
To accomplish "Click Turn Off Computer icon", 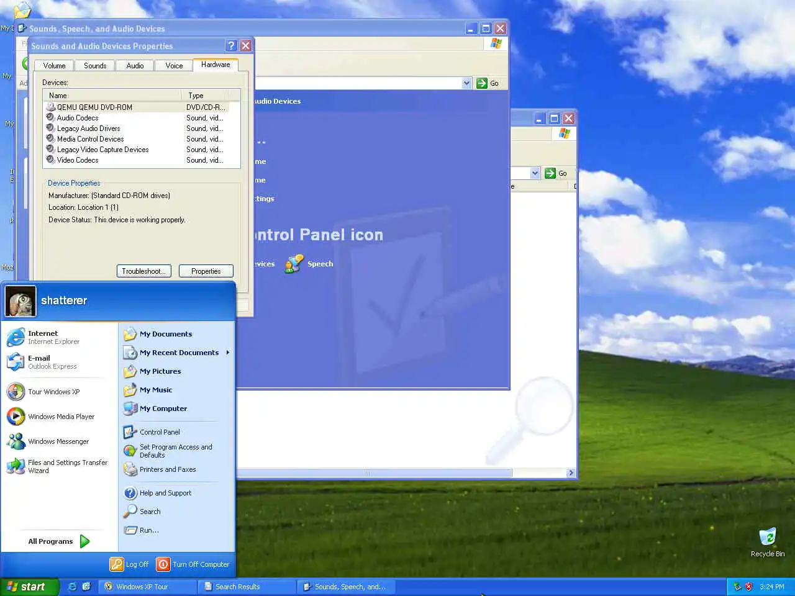I will point(163,564).
